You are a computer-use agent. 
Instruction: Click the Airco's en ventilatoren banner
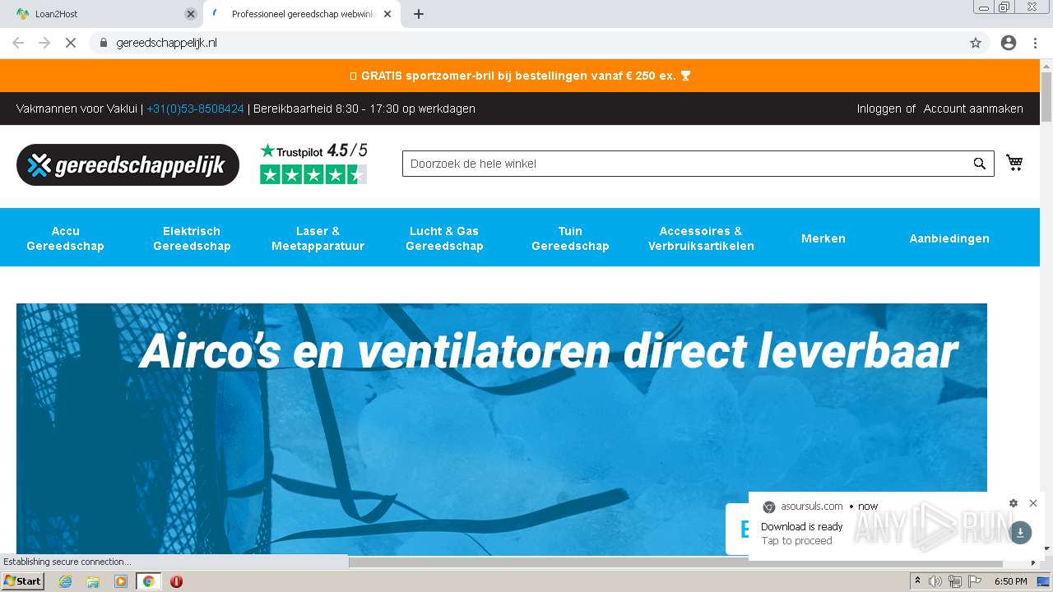pos(502,428)
